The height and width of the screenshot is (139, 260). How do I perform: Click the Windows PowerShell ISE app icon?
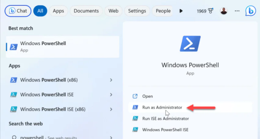(x=14, y=95)
